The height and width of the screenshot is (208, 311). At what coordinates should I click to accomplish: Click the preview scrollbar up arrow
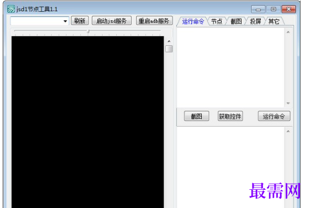tap(169, 41)
